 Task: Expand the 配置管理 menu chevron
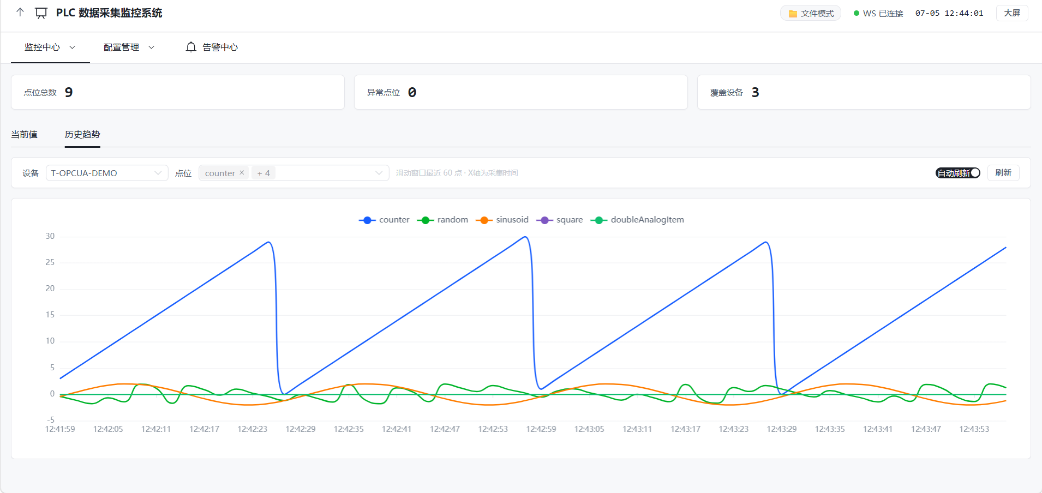(151, 47)
